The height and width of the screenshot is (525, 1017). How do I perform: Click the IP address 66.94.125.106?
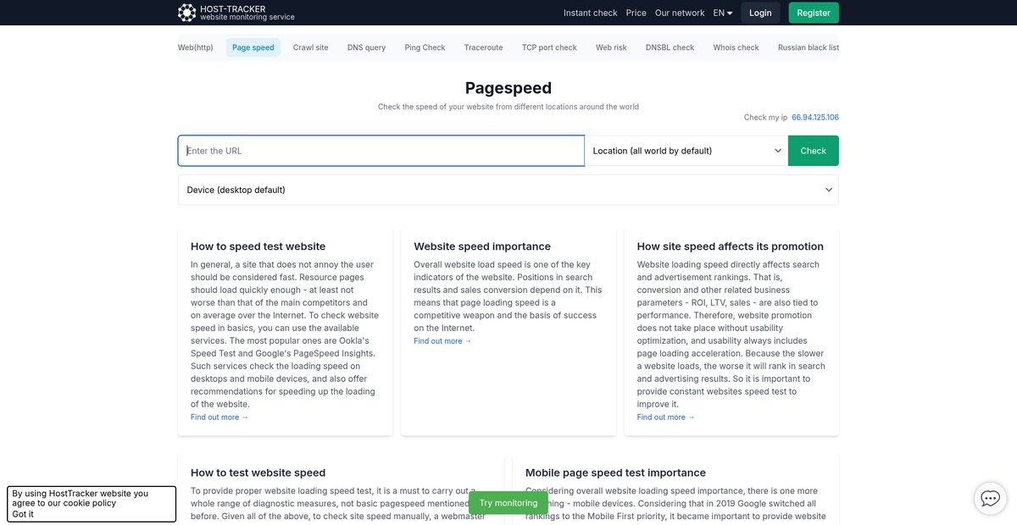coord(815,118)
